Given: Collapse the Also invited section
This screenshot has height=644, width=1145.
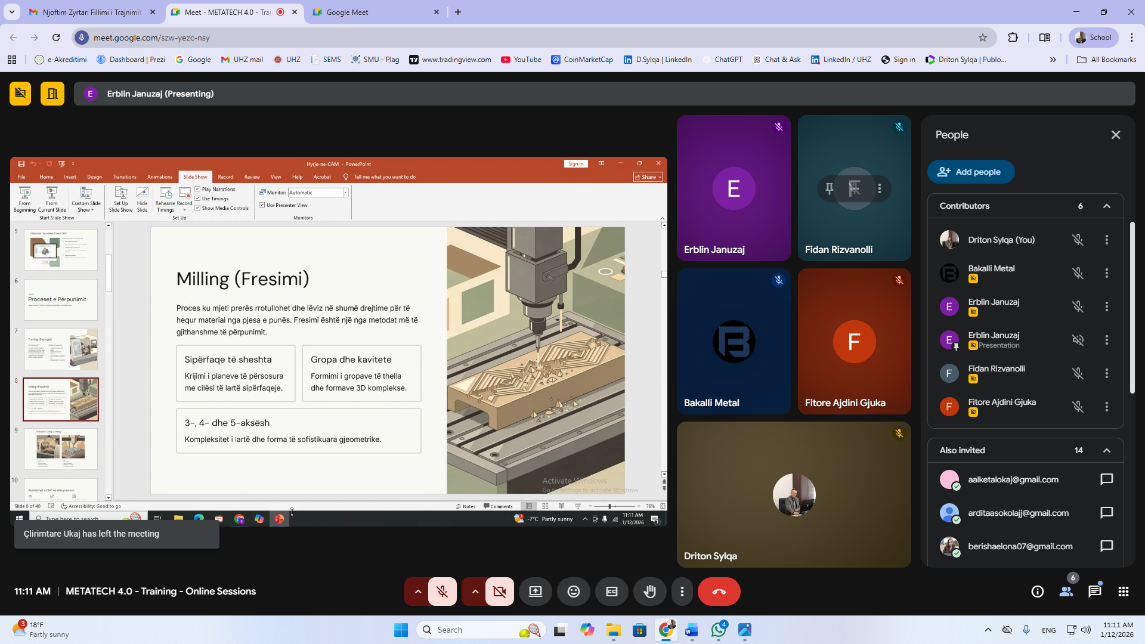Looking at the screenshot, I should 1106,450.
